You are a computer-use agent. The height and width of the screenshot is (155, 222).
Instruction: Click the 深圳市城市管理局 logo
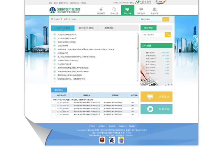[x=65, y=10]
